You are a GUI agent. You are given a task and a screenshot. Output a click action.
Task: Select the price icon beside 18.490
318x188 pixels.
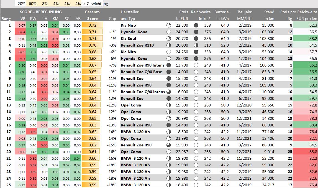168,185
